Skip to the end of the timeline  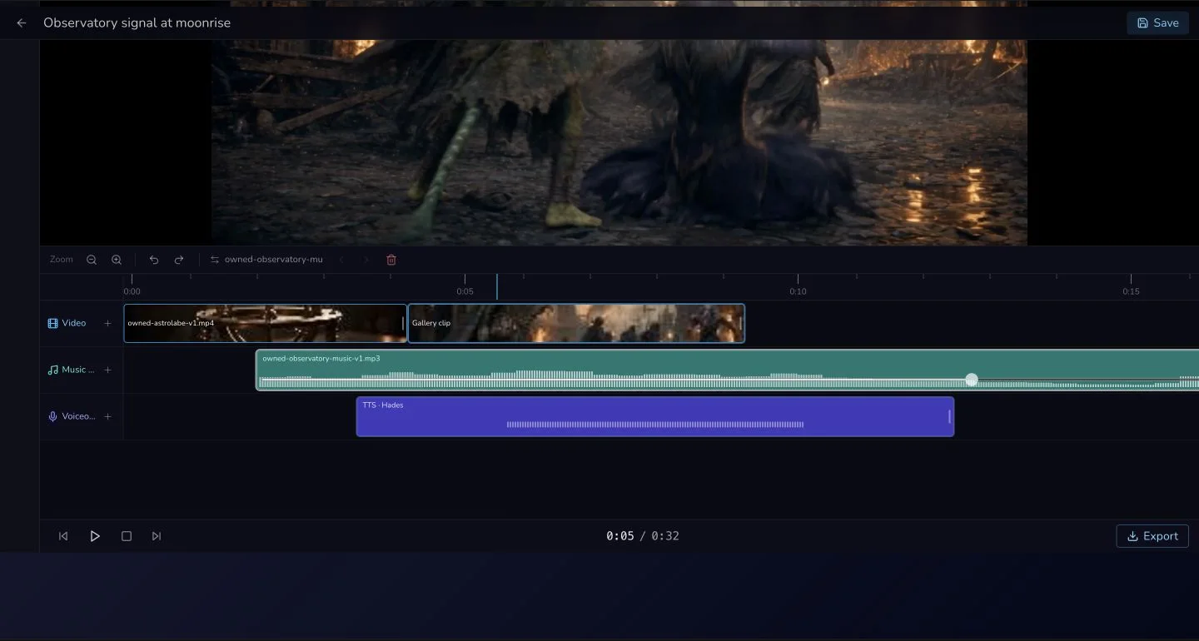(x=157, y=536)
